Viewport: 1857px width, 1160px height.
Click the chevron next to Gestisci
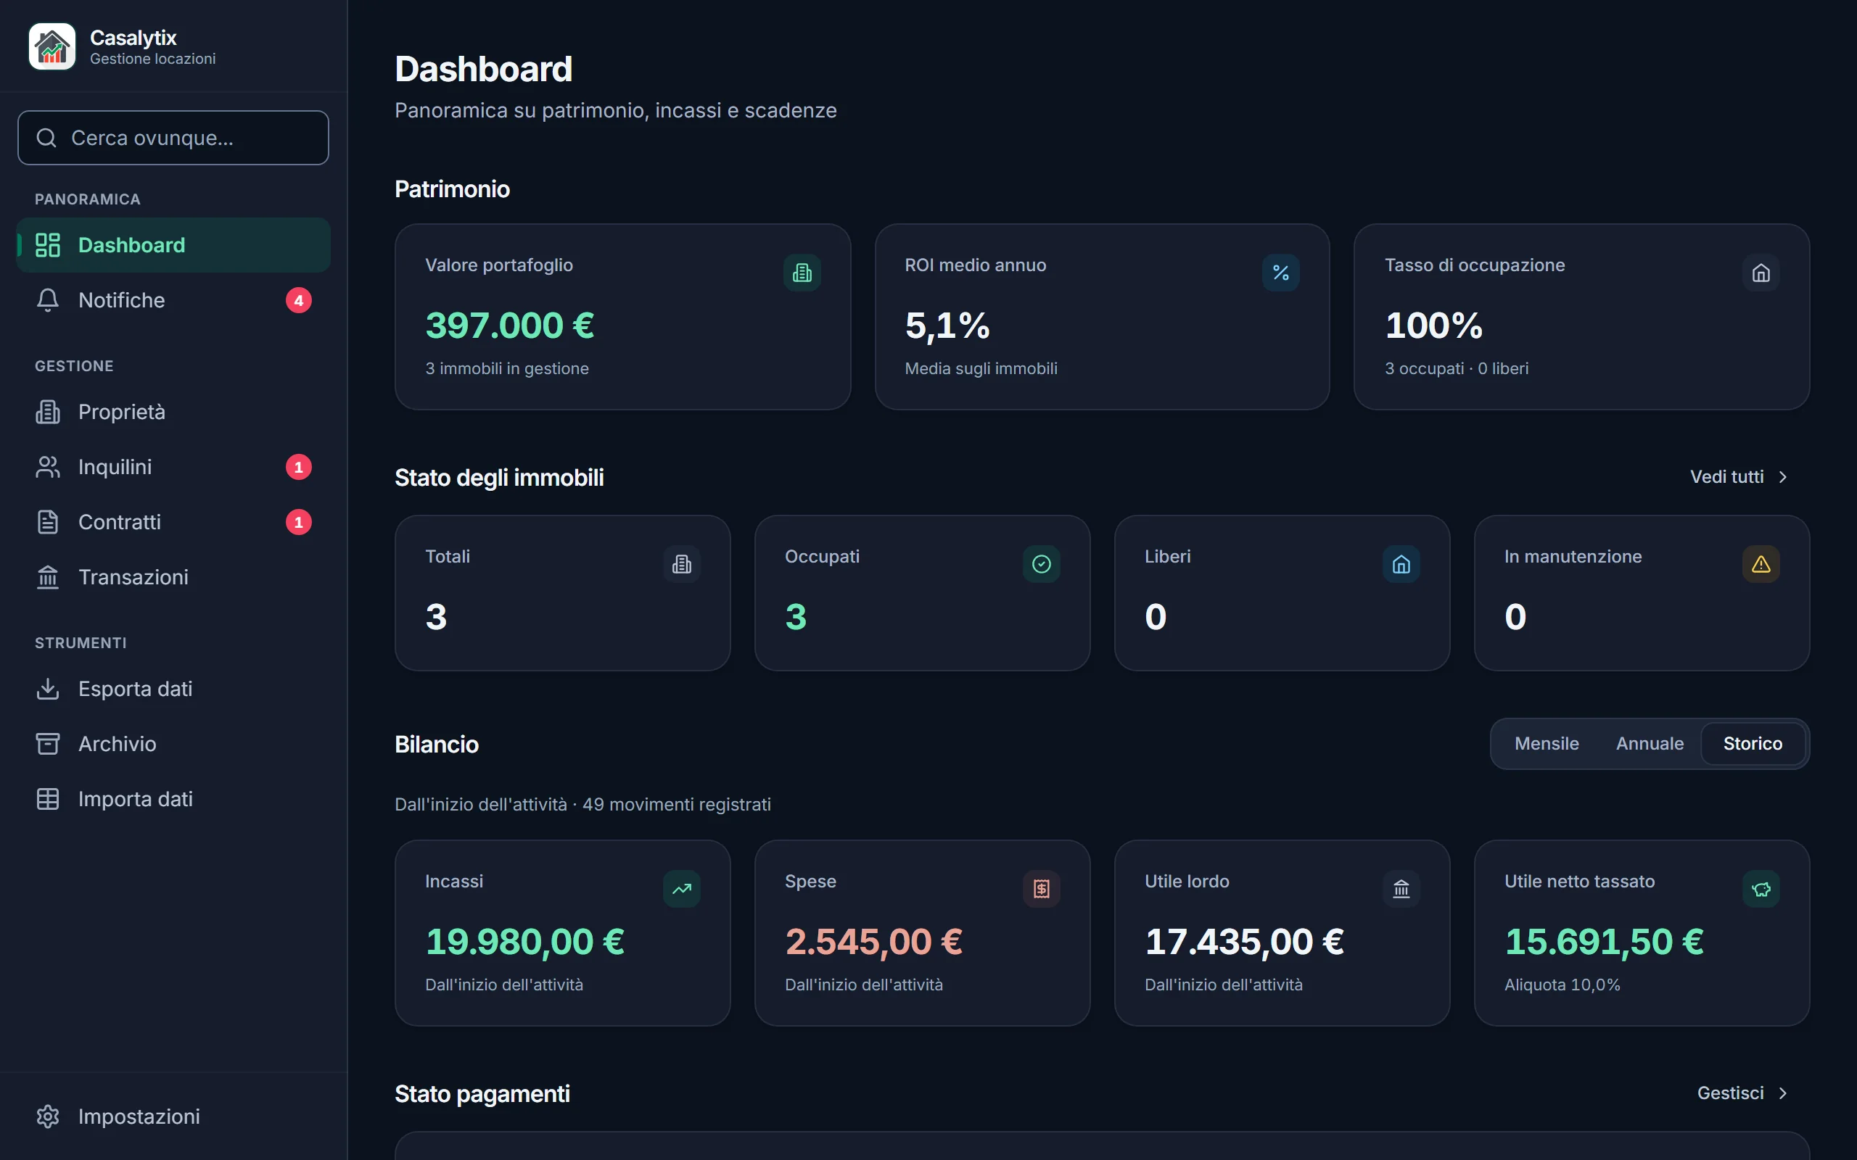[x=1782, y=1093]
